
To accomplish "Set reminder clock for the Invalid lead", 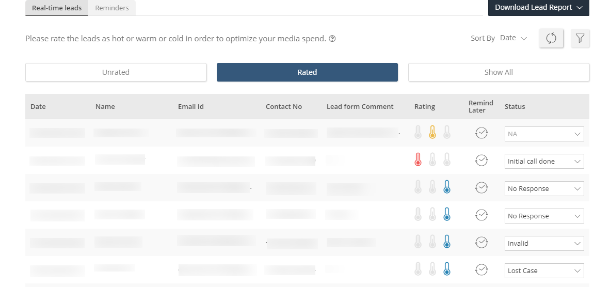I will [x=481, y=242].
